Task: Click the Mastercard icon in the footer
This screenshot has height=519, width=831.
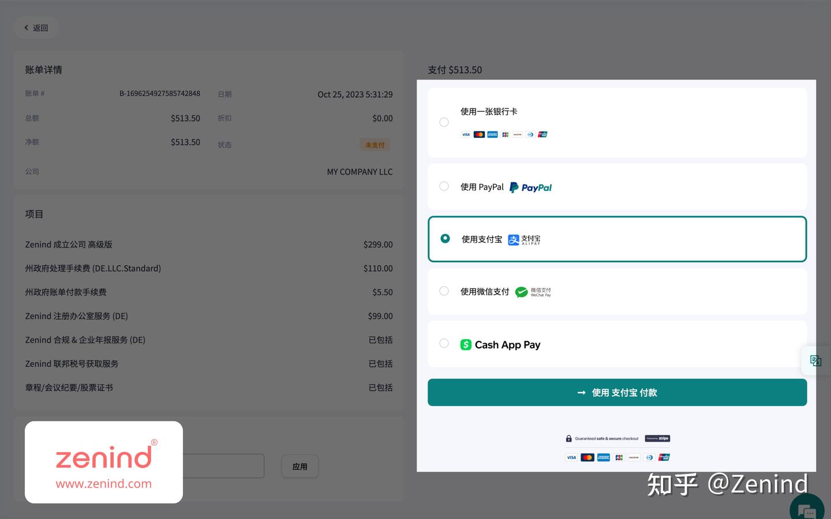Action: click(x=587, y=457)
